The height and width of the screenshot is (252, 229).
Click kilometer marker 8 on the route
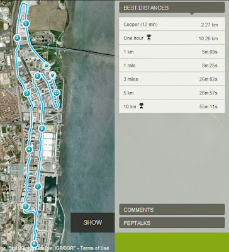(42, 129)
